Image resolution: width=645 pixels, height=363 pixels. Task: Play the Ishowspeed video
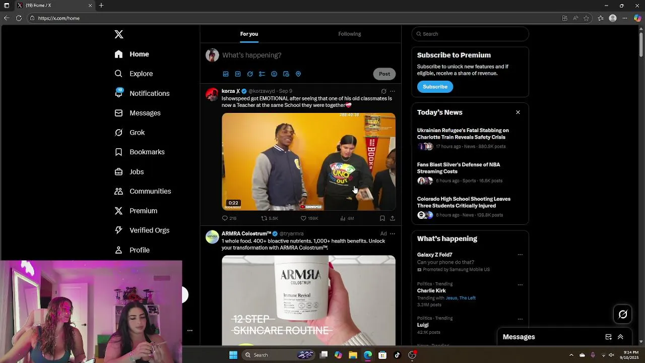[x=308, y=161]
